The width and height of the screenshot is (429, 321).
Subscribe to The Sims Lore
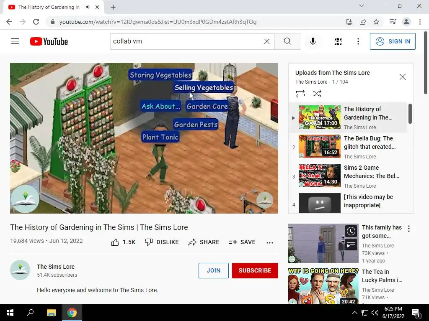pyautogui.click(x=255, y=270)
